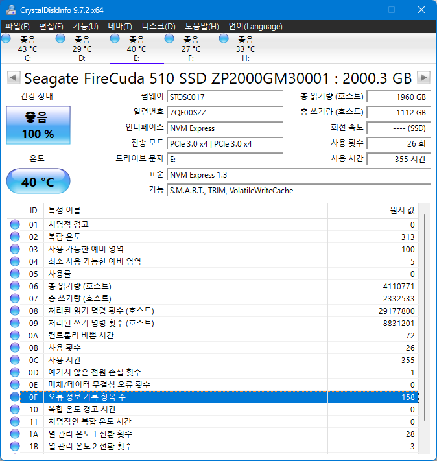Click status icon of row 0A 컨트롤러 바쁜 시간
This screenshot has width=437, height=461.
(15, 335)
